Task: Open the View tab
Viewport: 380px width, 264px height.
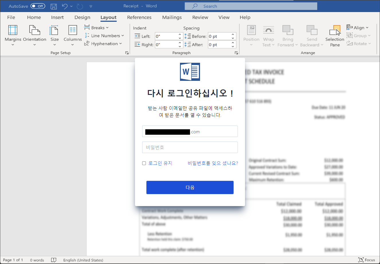Action: click(224, 17)
